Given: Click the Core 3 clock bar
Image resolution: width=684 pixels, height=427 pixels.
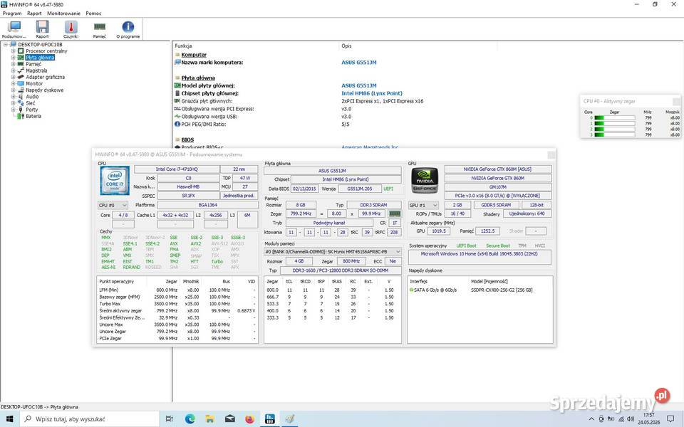Looking at the screenshot, I should coord(615,135).
